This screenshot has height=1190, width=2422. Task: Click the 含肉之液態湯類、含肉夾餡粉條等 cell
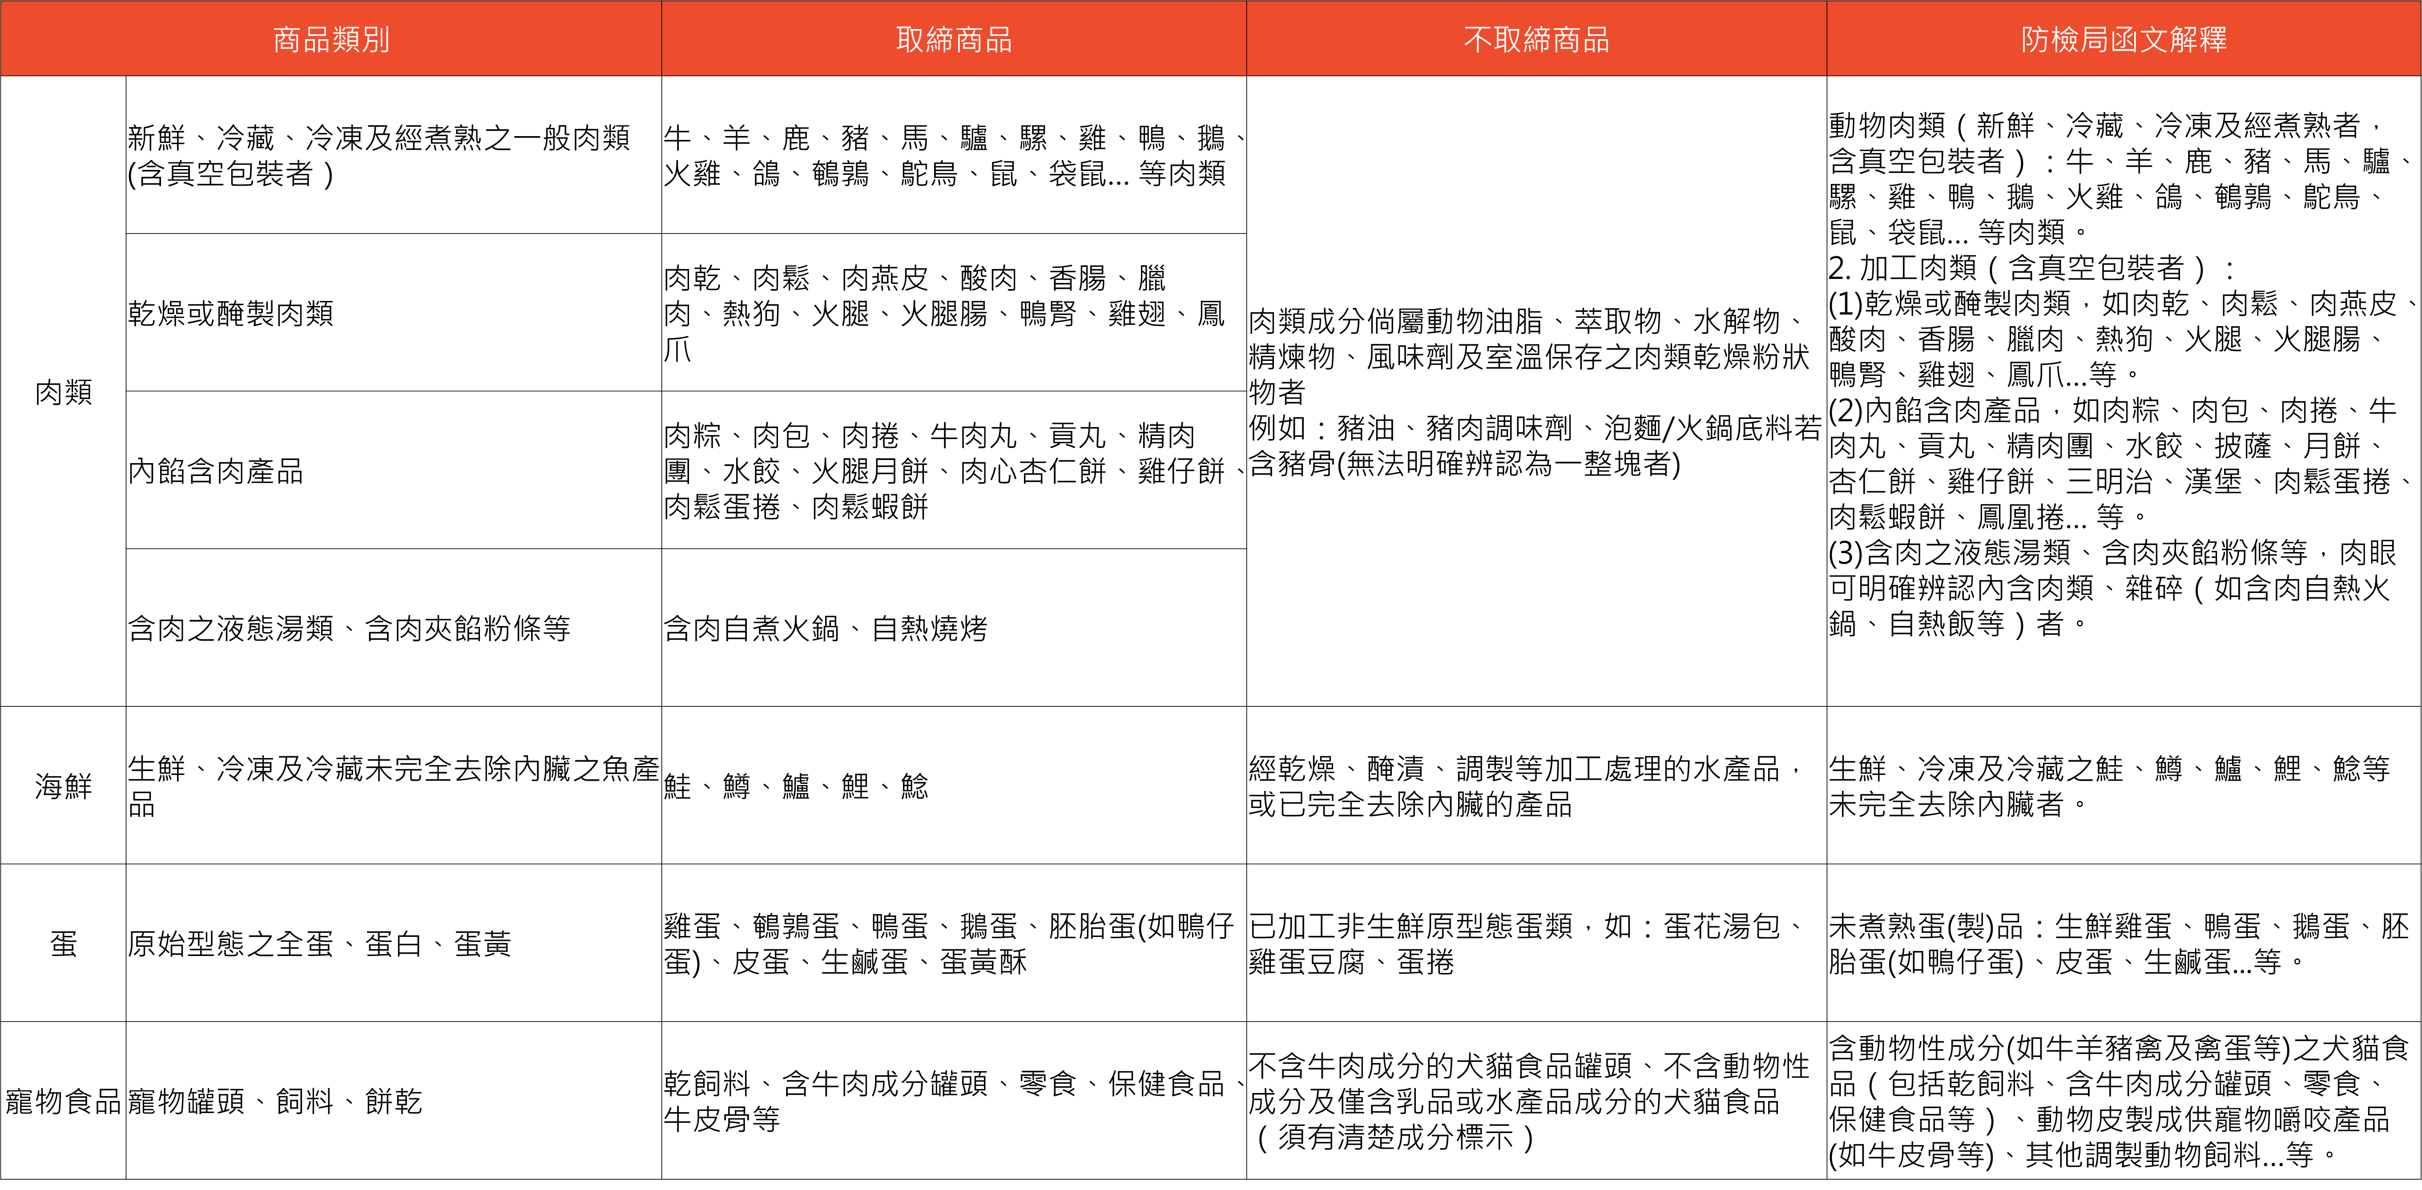(x=394, y=628)
